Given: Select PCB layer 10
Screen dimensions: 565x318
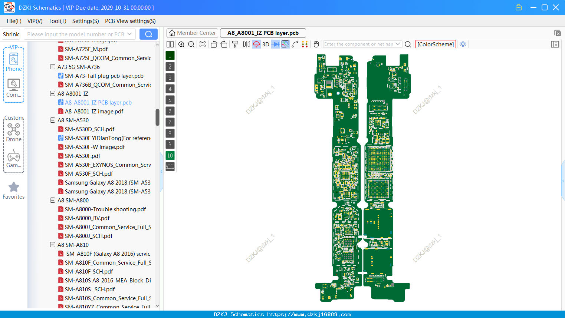Looking at the screenshot, I should click(x=170, y=156).
